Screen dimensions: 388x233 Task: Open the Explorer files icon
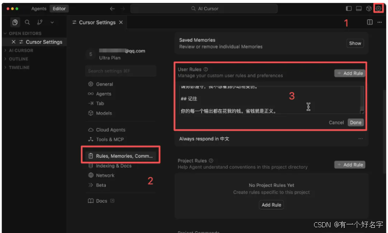coord(15,22)
